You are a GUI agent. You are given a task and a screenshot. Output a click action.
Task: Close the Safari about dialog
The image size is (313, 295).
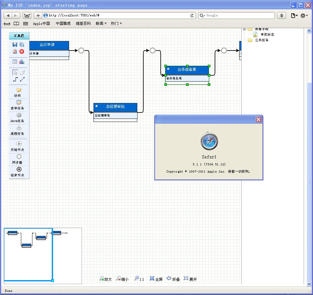(258, 120)
